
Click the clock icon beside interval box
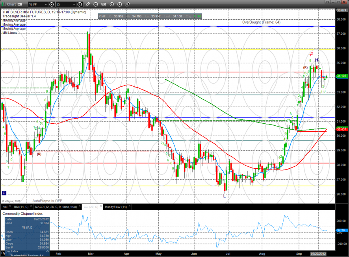pos(80,4)
